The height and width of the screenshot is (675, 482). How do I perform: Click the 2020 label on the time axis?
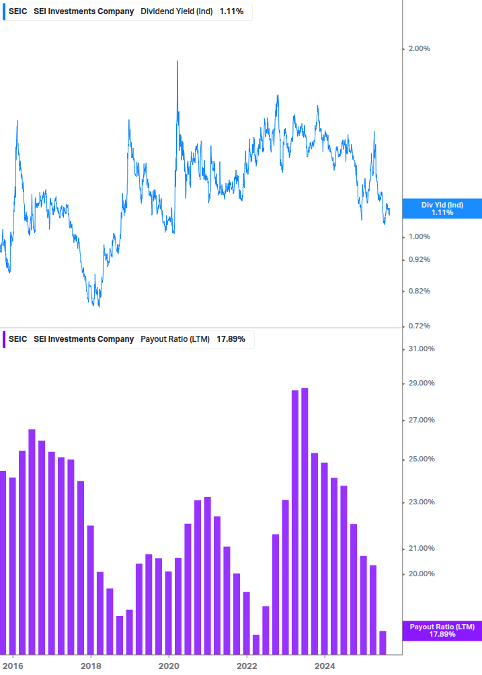169,666
